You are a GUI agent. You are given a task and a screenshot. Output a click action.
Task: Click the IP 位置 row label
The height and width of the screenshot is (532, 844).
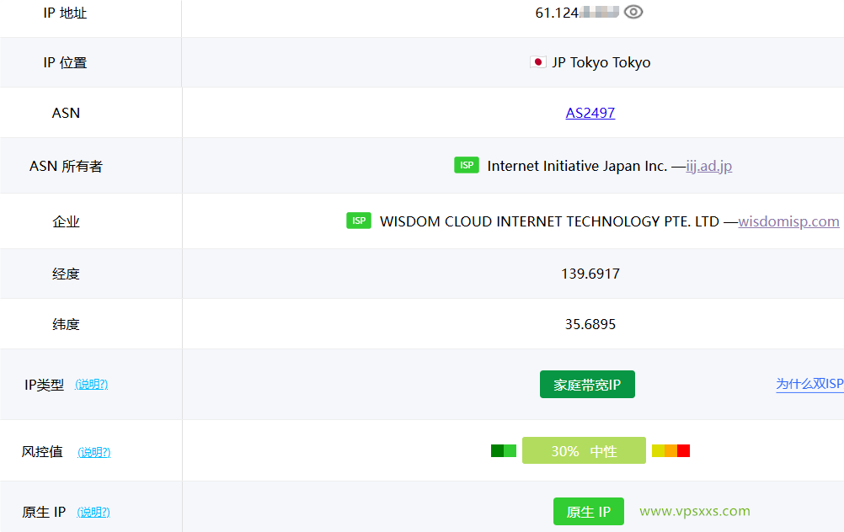pyautogui.click(x=65, y=63)
